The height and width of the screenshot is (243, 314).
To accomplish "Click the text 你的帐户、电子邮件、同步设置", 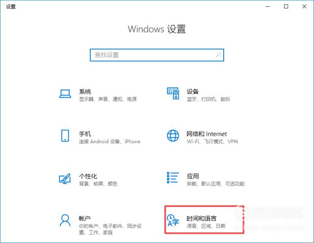I will (x=110, y=229).
